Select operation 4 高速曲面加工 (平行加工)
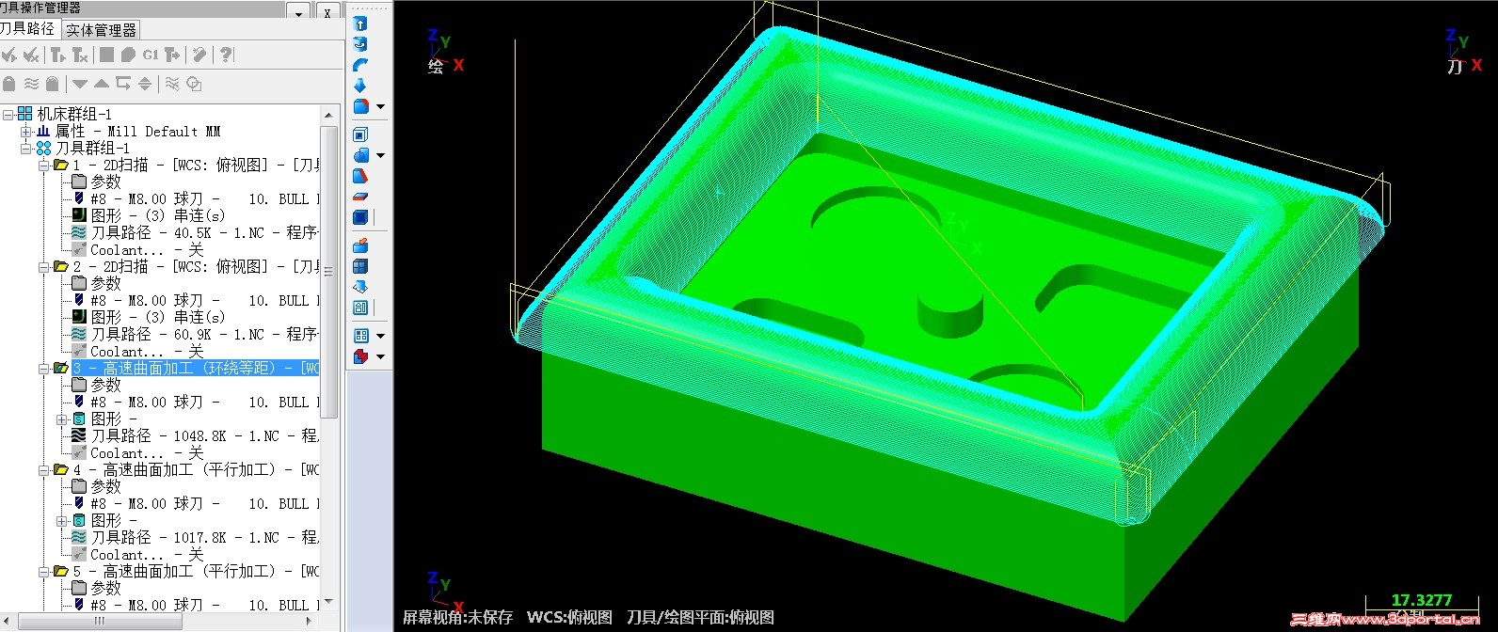 point(196,470)
